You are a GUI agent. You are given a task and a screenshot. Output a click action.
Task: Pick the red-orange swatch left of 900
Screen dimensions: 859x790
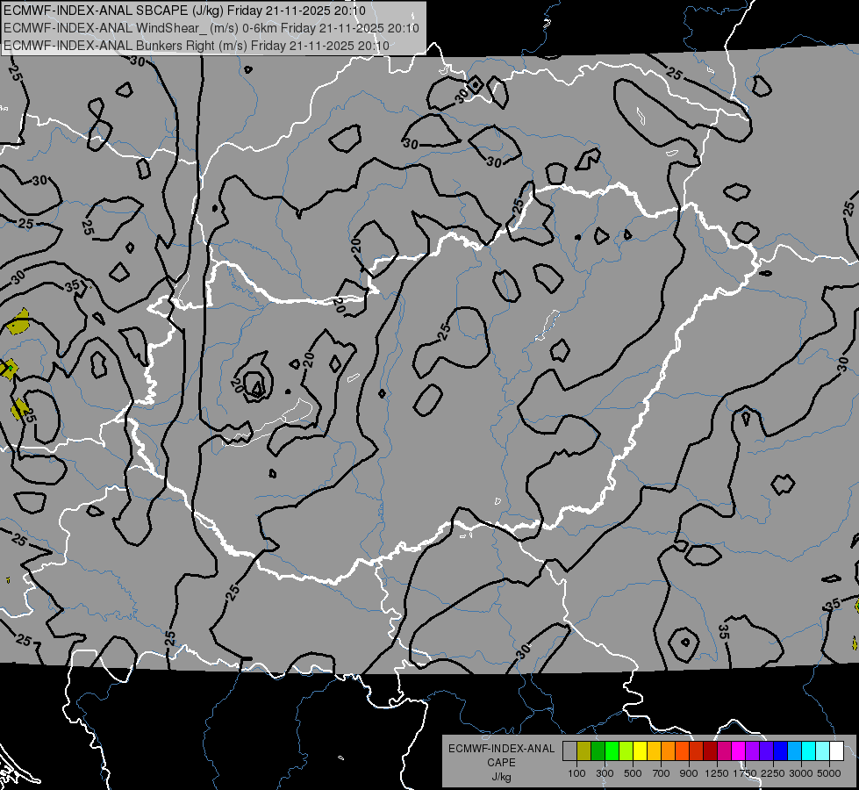(682, 750)
